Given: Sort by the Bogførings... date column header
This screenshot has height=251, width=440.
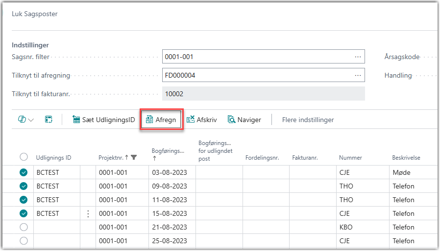Looking at the screenshot, I should coord(168,151).
